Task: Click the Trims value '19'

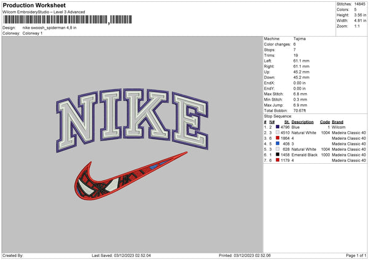Action: [x=296, y=55]
